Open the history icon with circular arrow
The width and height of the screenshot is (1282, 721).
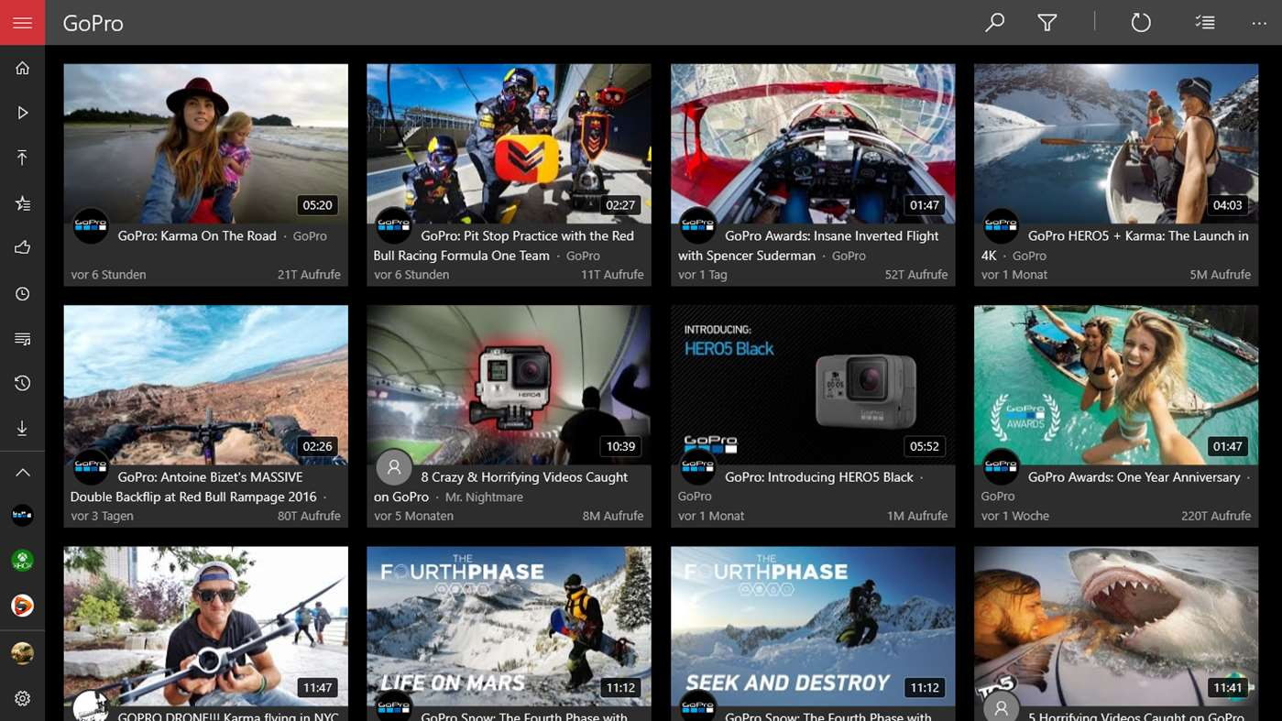click(x=22, y=383)
